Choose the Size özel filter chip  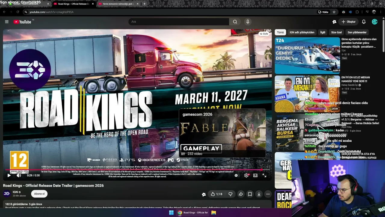click(336, 32)
